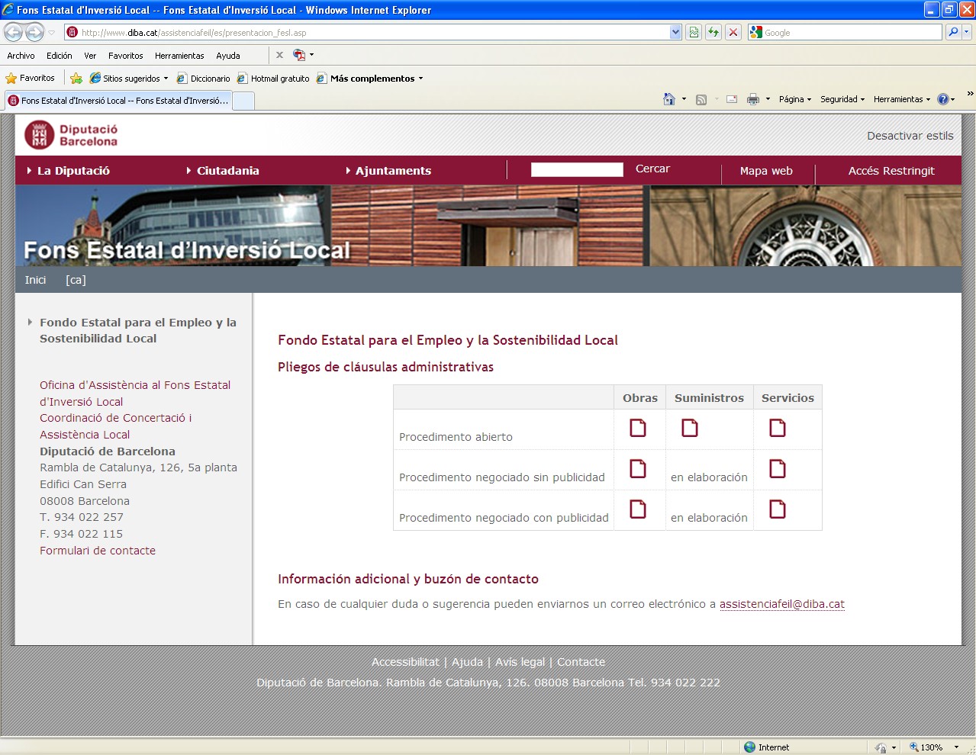The height and width of the screenshot is (755, 976).
Task: Click the Google search box
Action: (852, 32)
